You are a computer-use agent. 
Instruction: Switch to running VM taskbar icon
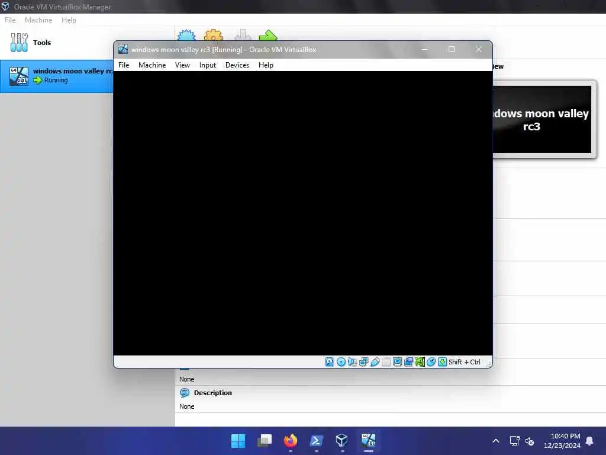(368, 441)
